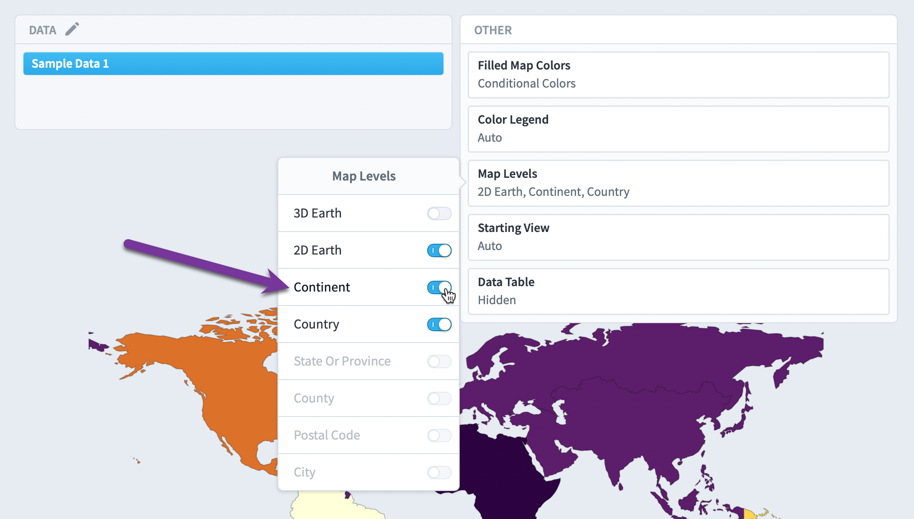Enable the 3D Earth toggle
914x519 pixels.
click(x=439, y=213)
